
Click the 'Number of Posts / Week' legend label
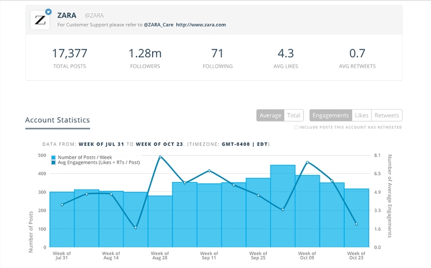85,158
